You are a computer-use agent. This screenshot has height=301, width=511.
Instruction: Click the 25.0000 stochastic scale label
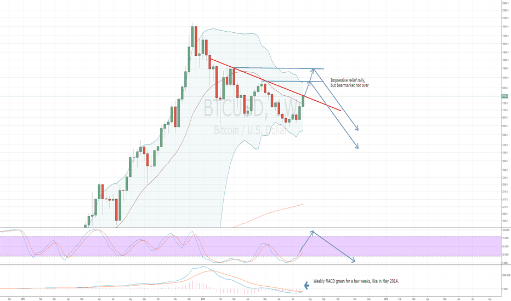505,254
